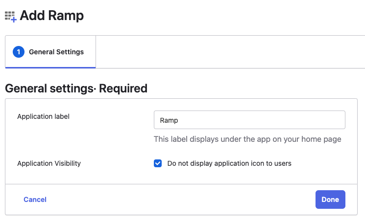Click the blue plus on the app grid icon
Screen dimensions: 365x222
[14, 20]
